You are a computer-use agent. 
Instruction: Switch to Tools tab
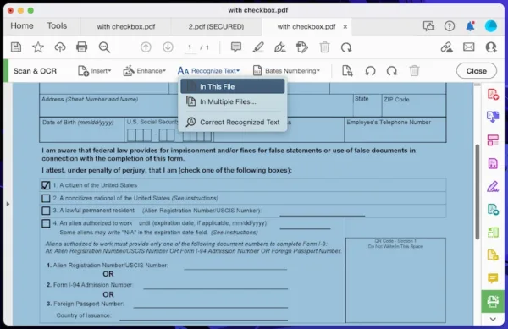57,25
